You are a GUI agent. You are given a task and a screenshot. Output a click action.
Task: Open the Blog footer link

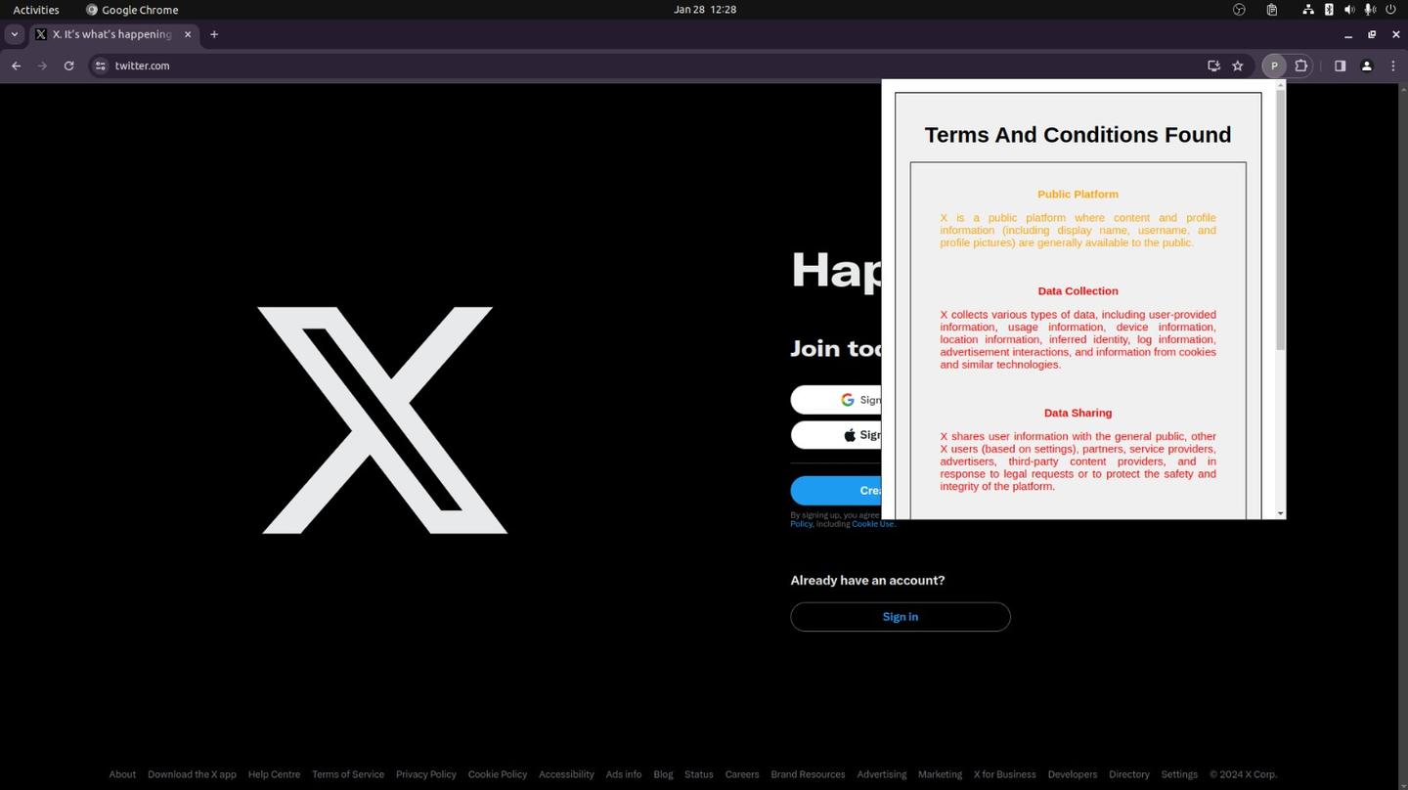[x=663, y=774]
